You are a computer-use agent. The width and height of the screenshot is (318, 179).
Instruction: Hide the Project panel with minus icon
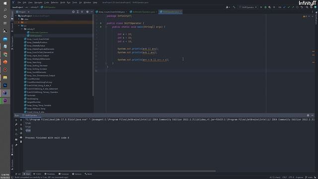coord(91,12)
